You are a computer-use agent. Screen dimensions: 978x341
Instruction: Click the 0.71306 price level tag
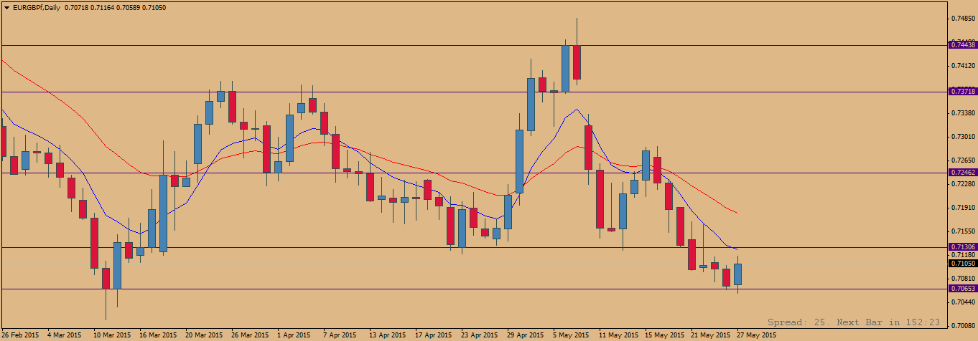(x=963, y=246)
